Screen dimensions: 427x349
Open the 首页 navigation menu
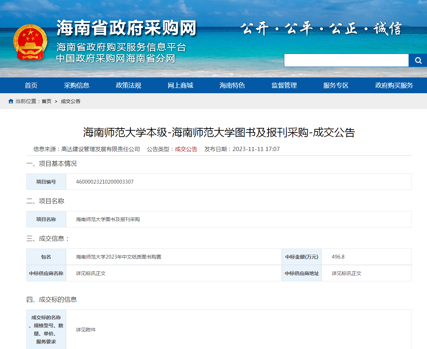[x=31, y=85]
